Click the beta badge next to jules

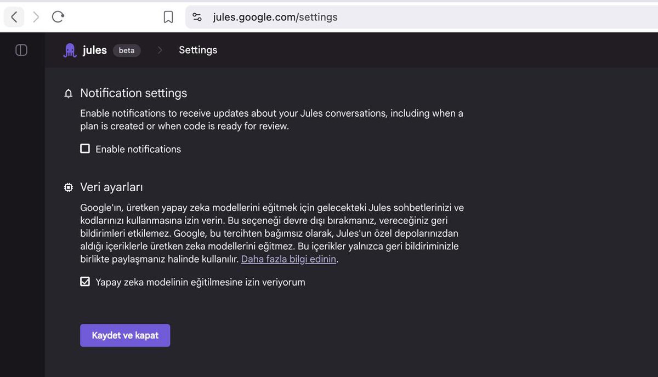[127, 50]
